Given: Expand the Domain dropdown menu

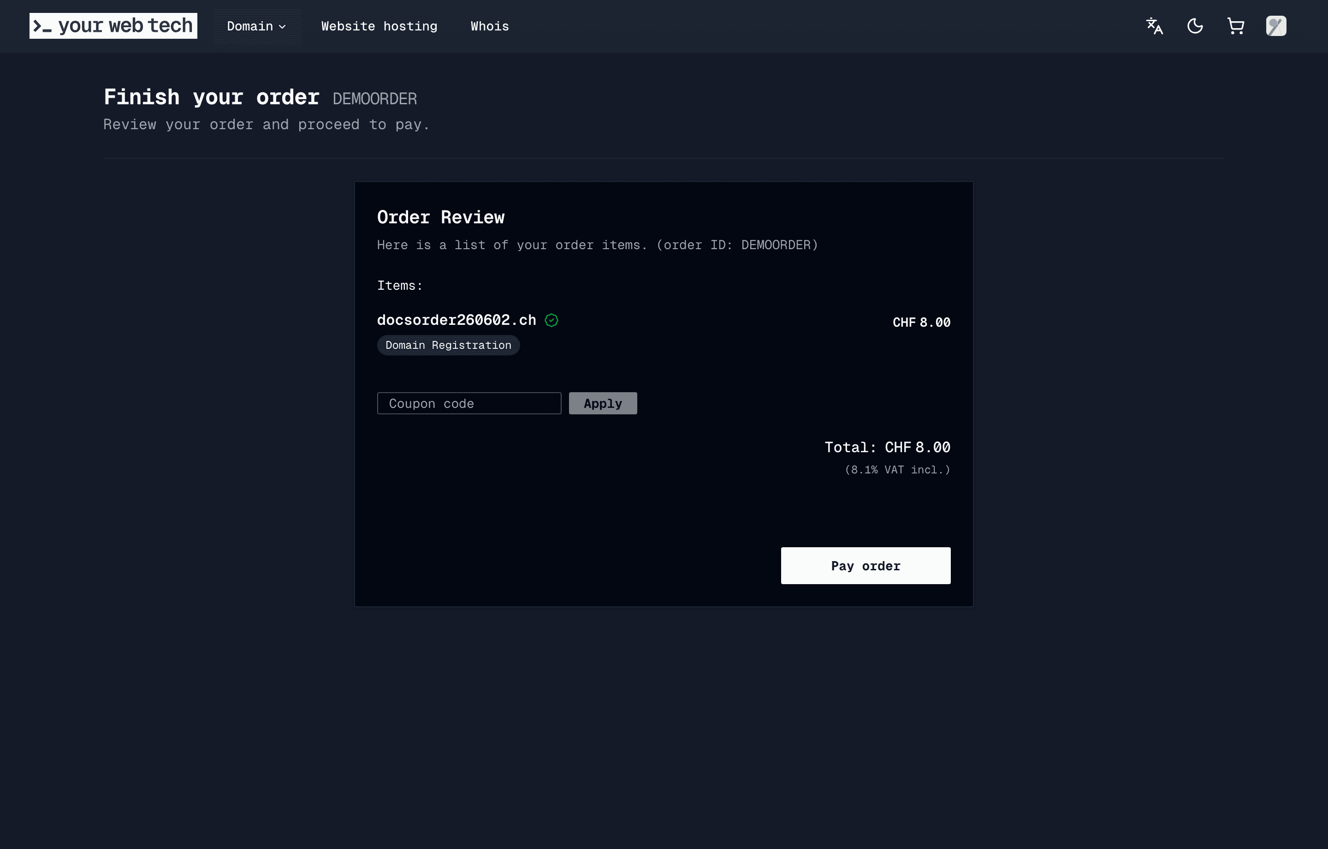Looking at the screenshot, I should 257,26.
